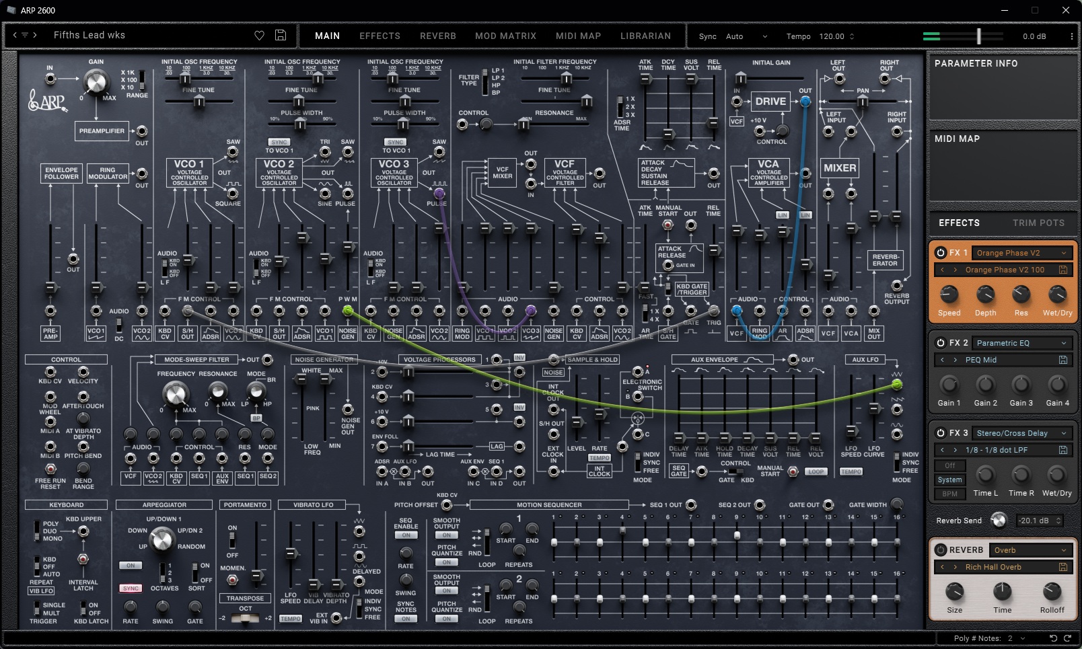Open the Sync Auto dropdown
The image size is (1082, 649).
(x=747, y=36)
